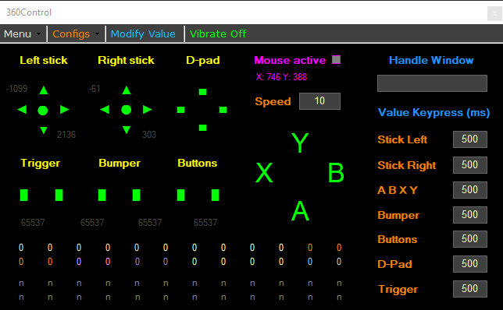Click the Buttons keypress value field
This screenshot has height=310, width=503.
pyautogui.click(x=470, y=239)
